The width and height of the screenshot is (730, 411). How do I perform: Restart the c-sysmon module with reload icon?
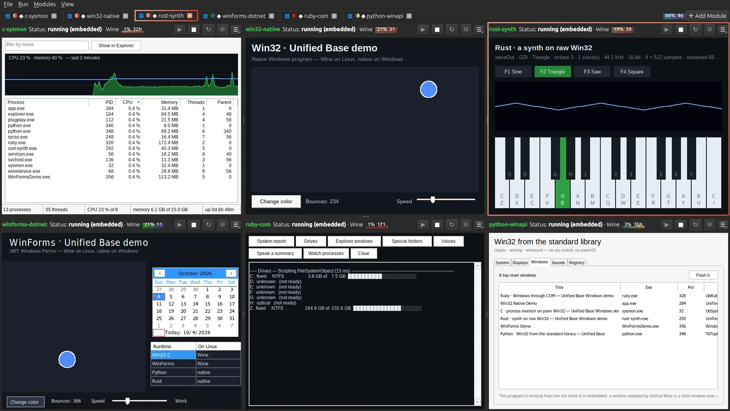click(x=208, y=29)
